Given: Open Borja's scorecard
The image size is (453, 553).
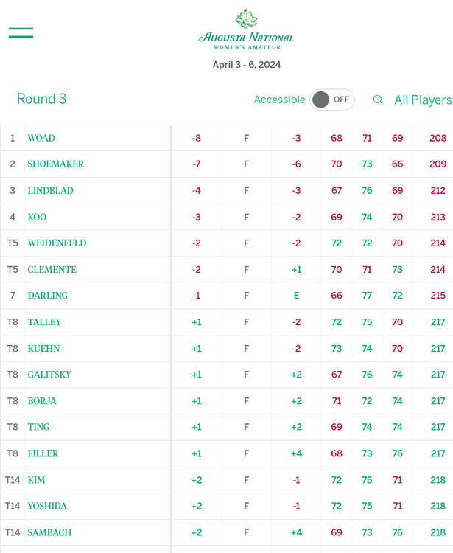Looking at the screenshot, I should coord(42,401).
